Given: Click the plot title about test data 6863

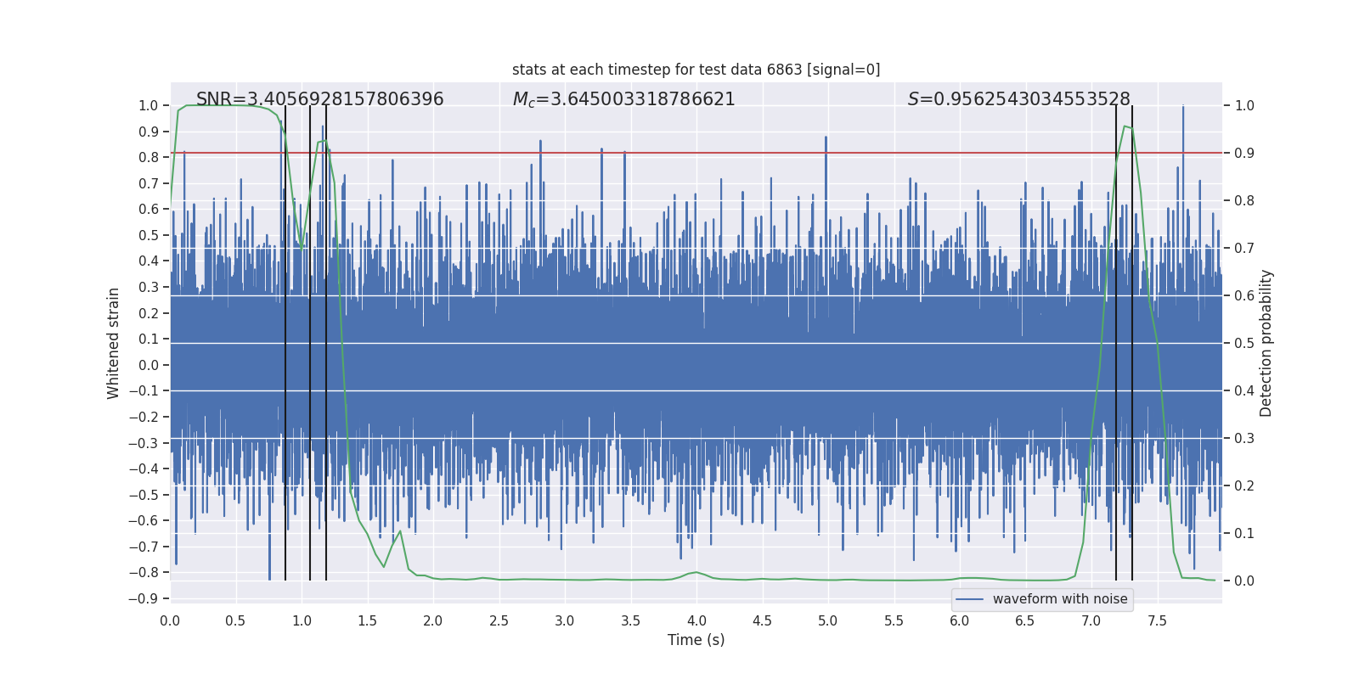Looking at the screenshot, I should coord(696,70).
